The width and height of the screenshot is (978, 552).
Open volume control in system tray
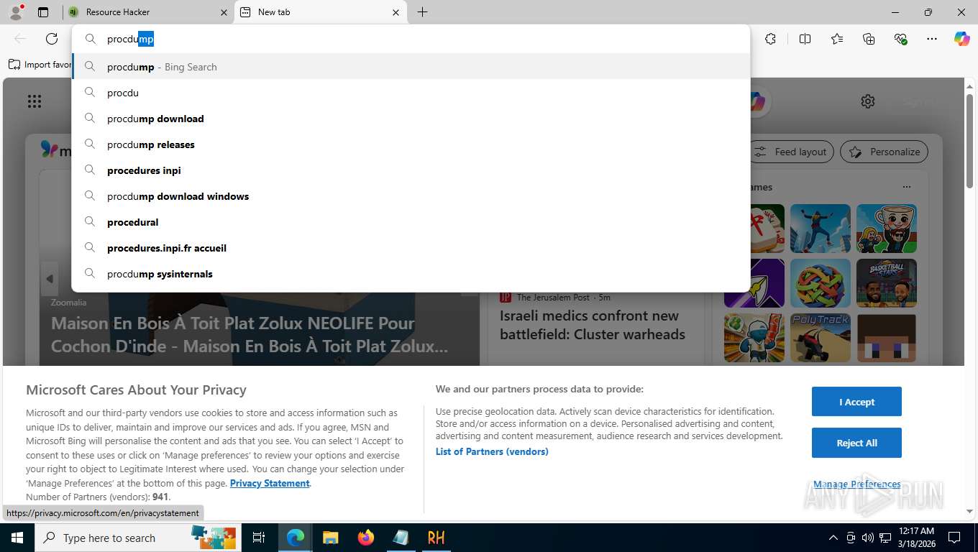(x=868, y=538)
